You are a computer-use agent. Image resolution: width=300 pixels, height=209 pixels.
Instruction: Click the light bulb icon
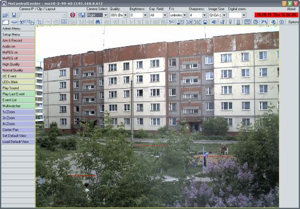(231, 22)
